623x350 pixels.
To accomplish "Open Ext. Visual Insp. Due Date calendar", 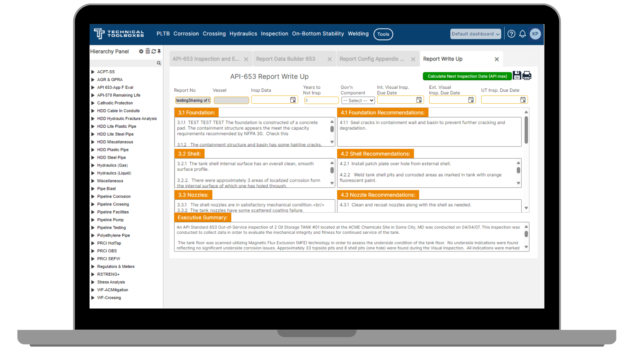I will tap(471, 100).
